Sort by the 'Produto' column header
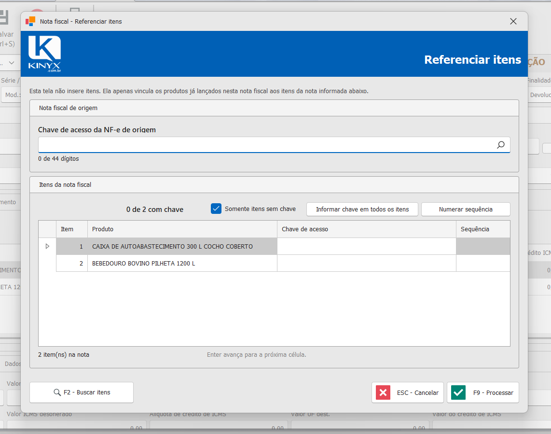The width and height of the screenshot is (551, 434). coord(182,229)
